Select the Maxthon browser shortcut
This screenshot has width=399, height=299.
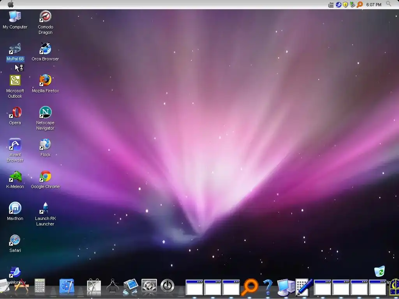tap(15, 208)
